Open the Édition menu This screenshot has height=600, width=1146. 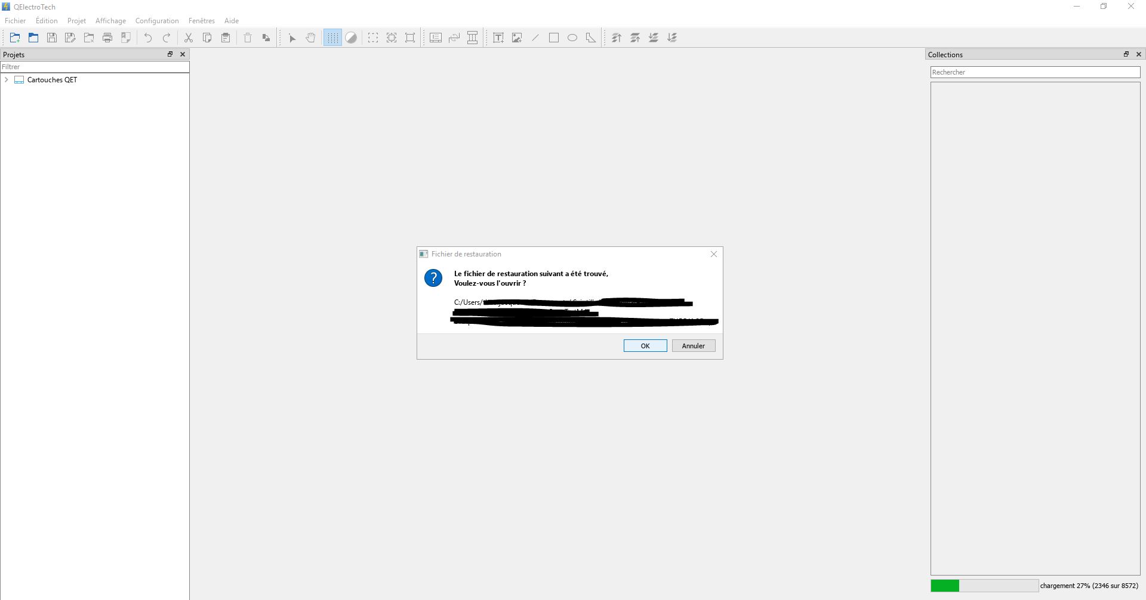click(x=47, y=20)
